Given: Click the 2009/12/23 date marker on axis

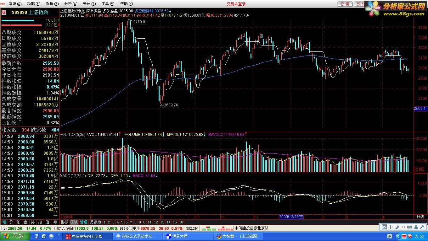Looking at the screenshot, I should coord(291,217).
